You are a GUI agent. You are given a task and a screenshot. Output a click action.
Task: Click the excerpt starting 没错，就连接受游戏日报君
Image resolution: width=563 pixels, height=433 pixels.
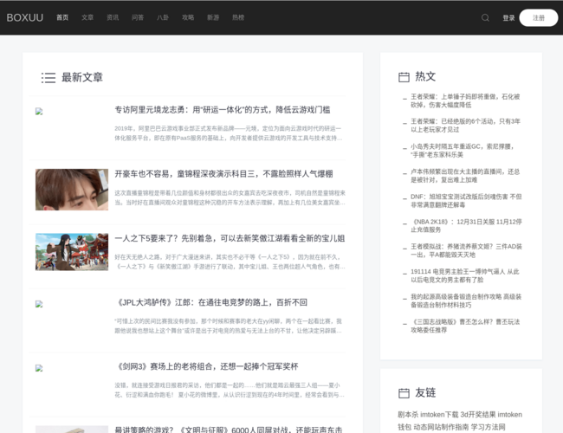pyautogui.click(x=230, y=390)
